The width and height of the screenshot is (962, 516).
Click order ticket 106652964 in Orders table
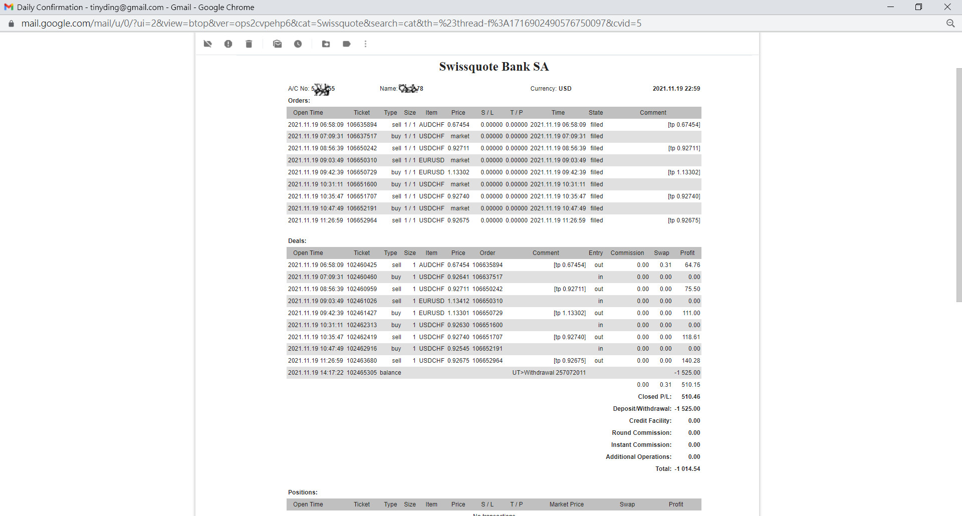[x=362, y=220]
